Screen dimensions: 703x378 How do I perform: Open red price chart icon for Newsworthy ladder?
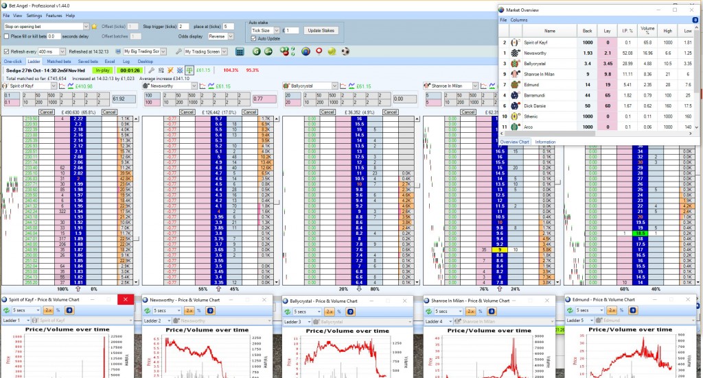[x=203, y=86]
